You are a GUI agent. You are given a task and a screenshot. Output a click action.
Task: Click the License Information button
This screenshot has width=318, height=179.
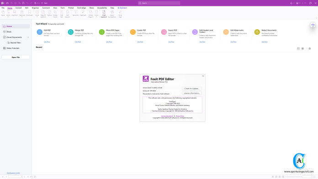pos(192,93)
